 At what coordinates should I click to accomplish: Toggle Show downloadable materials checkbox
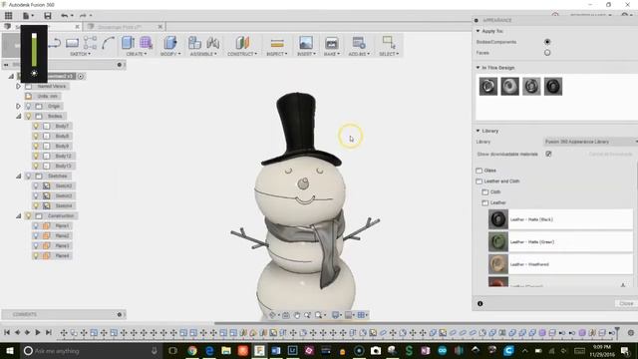click(x=548, y=154)
